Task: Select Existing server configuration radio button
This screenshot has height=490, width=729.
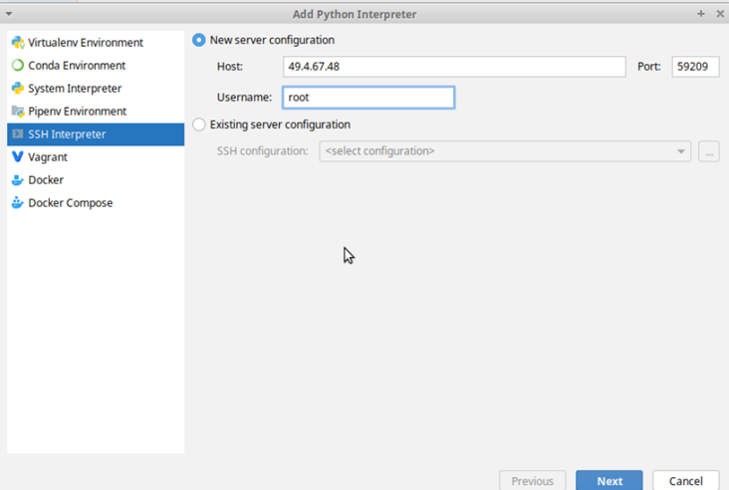Action: pos(199,124)
